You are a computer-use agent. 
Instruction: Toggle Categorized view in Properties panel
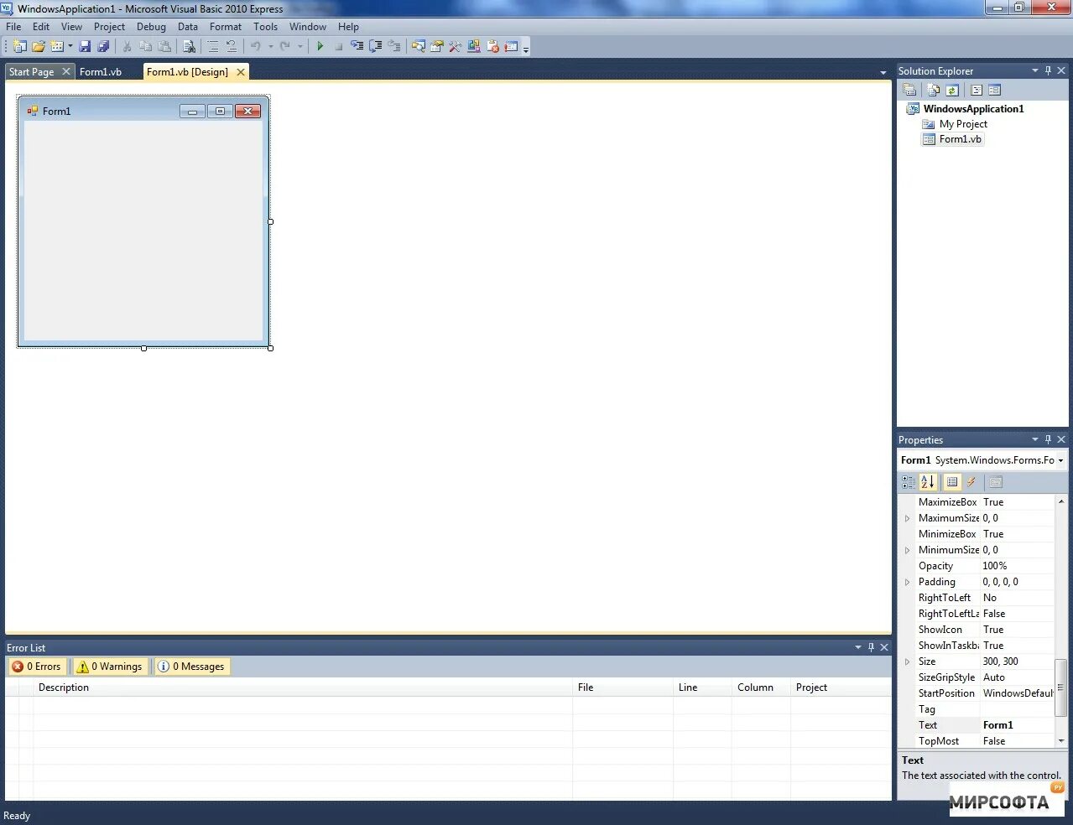click(x=909, y=482)
